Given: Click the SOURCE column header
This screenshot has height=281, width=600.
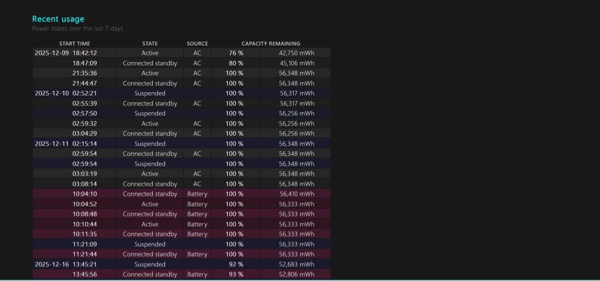Looking at the screenshot, I should point(197,43).
